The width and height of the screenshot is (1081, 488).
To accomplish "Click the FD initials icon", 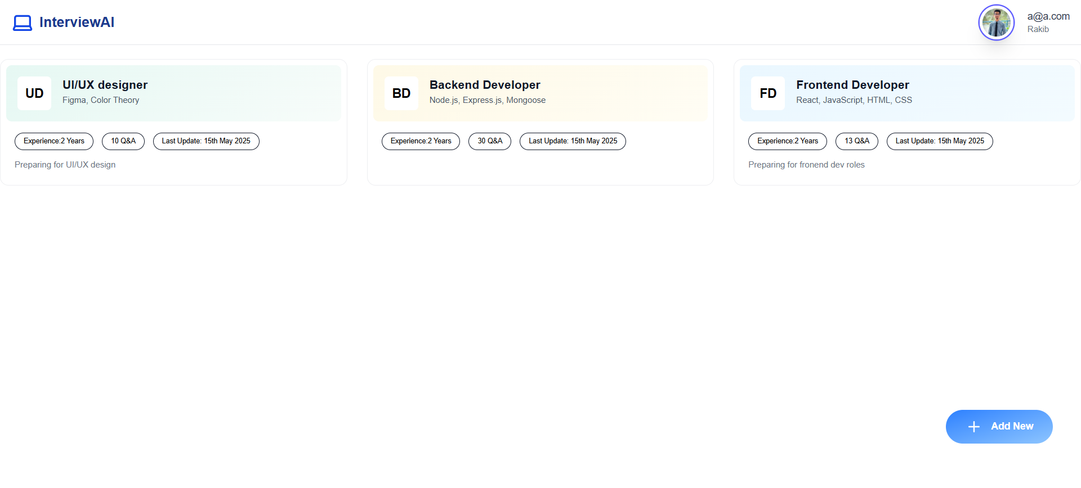I will coord(767,93).
